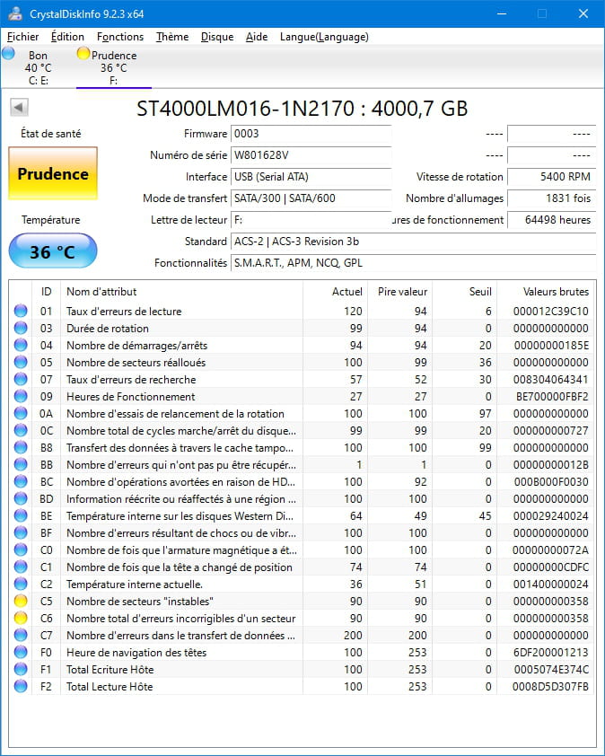Click the Seuil column header
The image size is (605, 756).
465,292
